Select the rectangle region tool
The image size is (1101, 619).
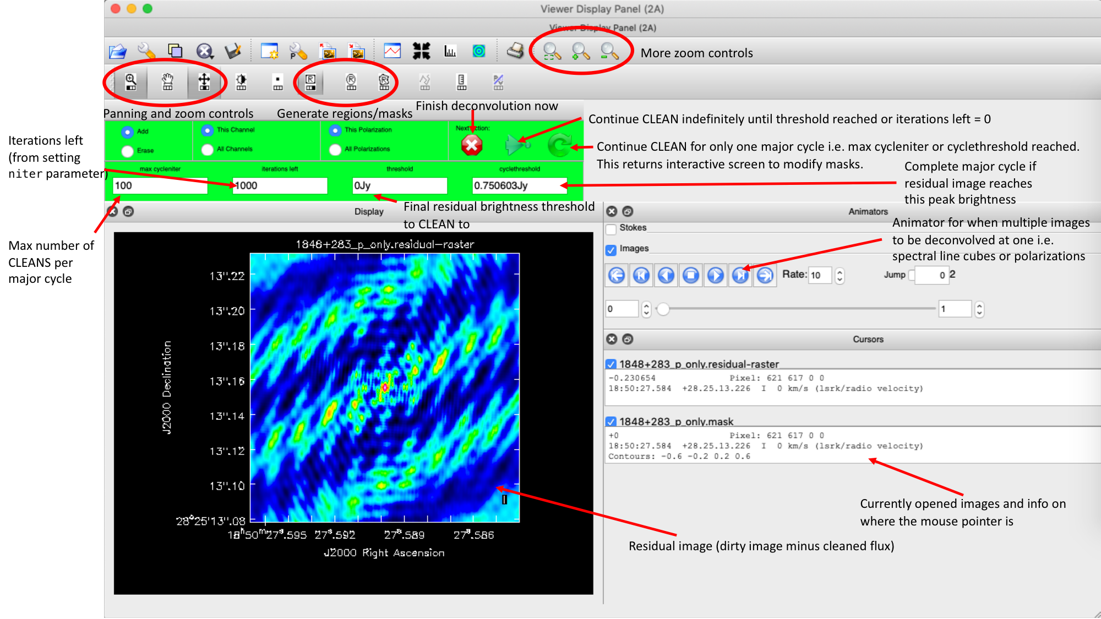coord(310,83)
